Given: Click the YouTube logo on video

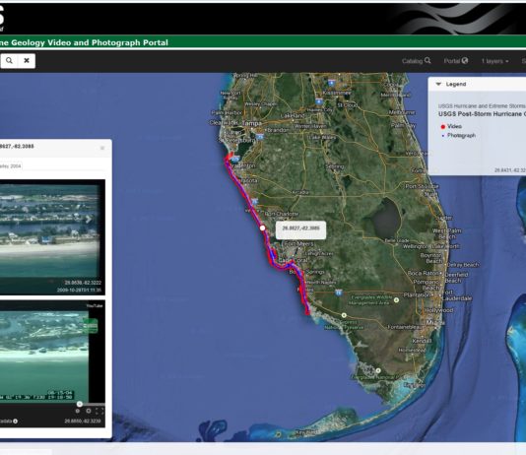Looking at the screenshot, I should (95, 305).
